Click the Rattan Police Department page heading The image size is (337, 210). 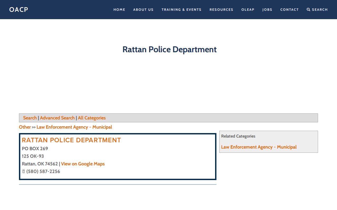[170, 49]
